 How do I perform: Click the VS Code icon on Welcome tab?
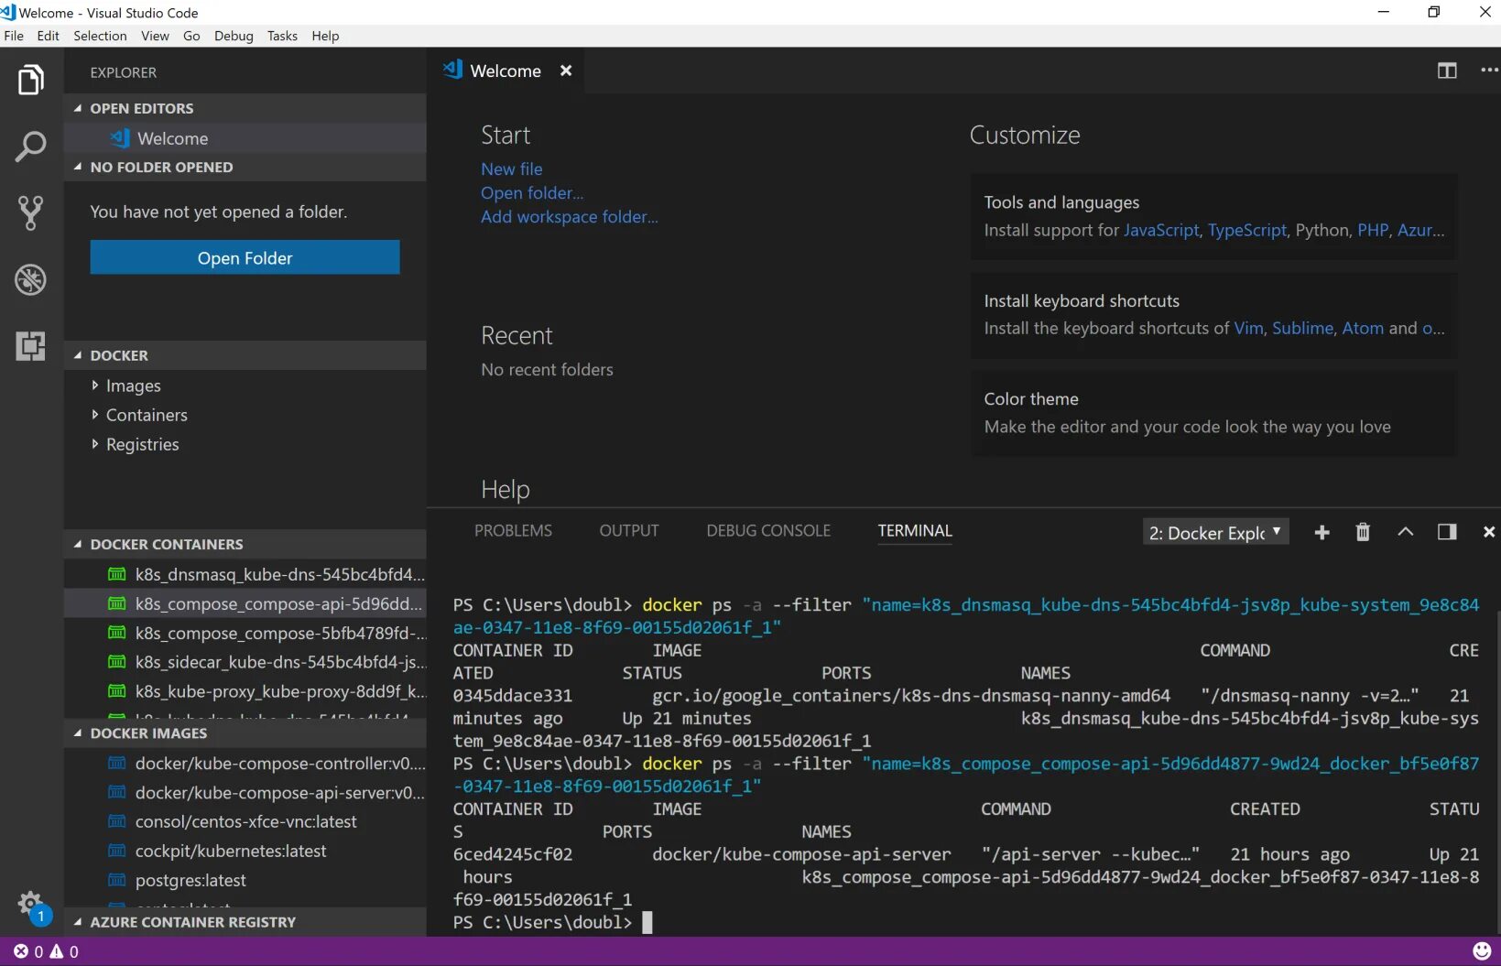pyautogui.click(x=452, y=70)
